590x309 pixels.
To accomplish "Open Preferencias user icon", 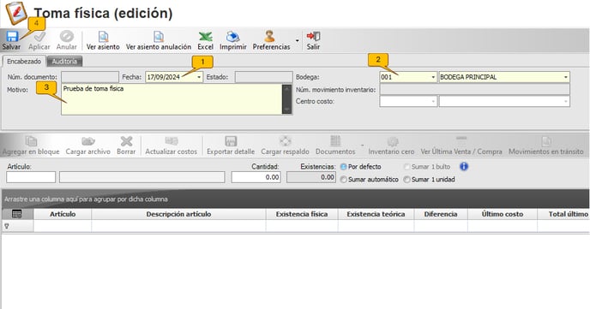I will [269, 36].
